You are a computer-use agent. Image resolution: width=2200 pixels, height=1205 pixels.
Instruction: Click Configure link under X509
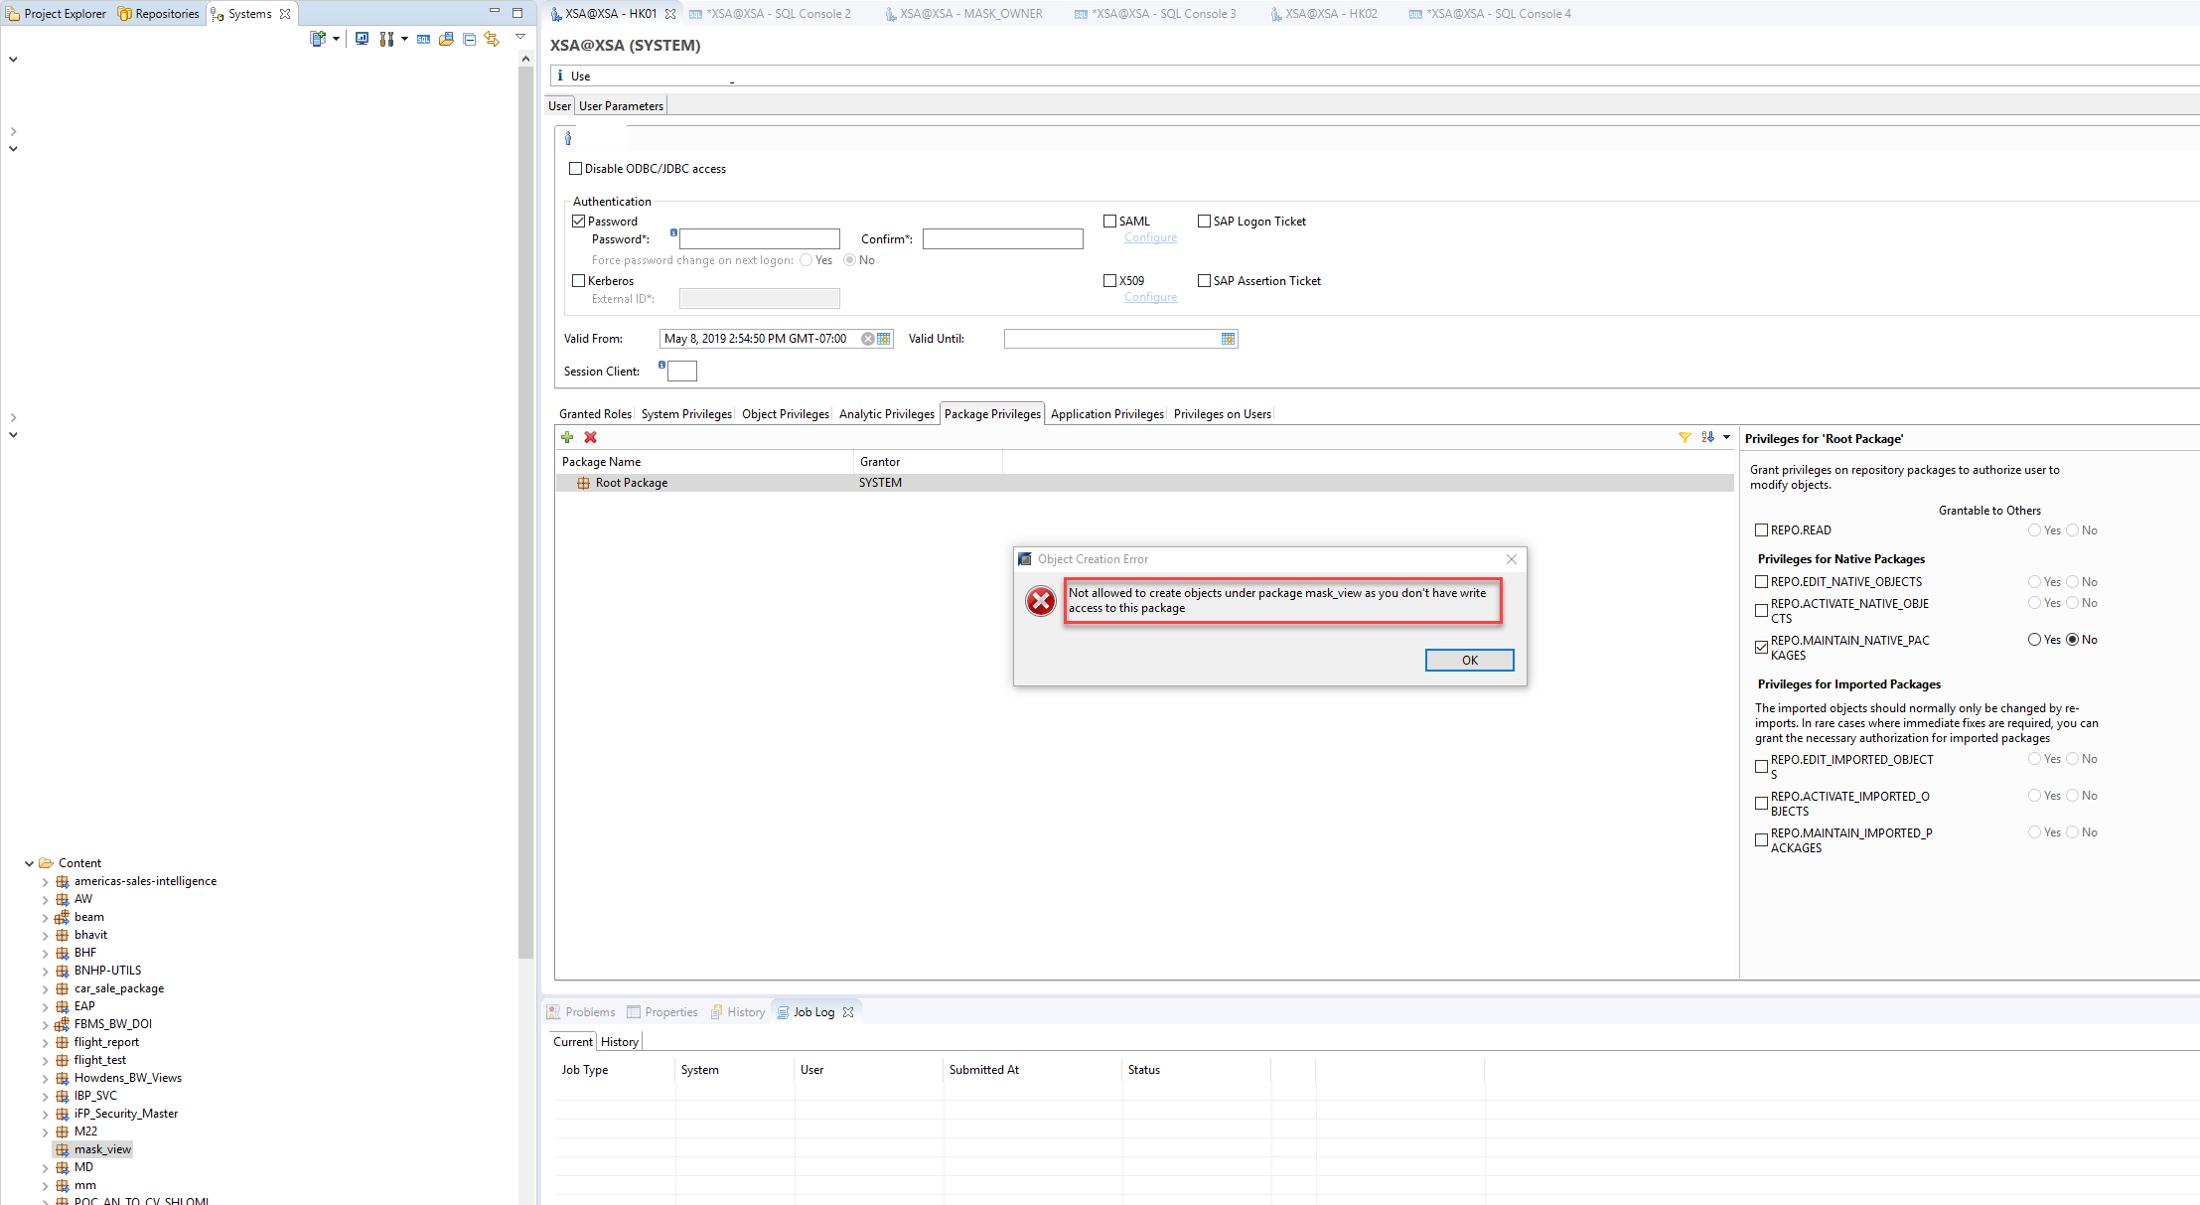1150,298
